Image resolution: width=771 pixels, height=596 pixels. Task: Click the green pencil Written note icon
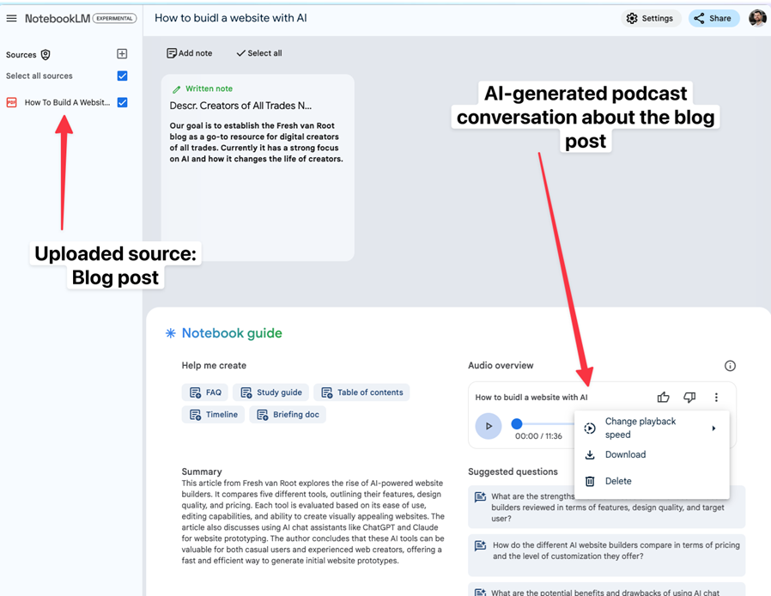click(x=177, y=89)
